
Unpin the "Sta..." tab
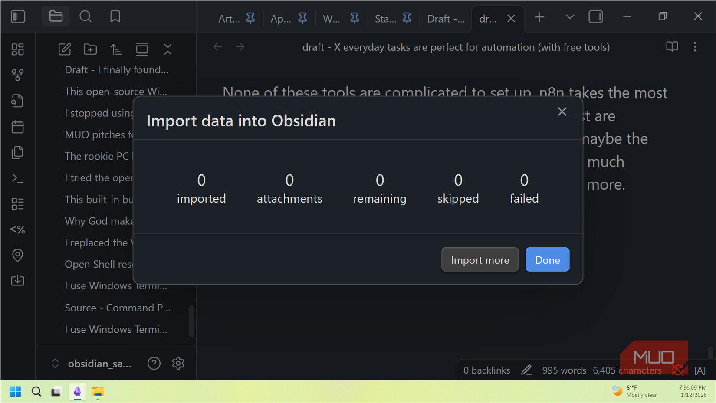click(407, 18)
